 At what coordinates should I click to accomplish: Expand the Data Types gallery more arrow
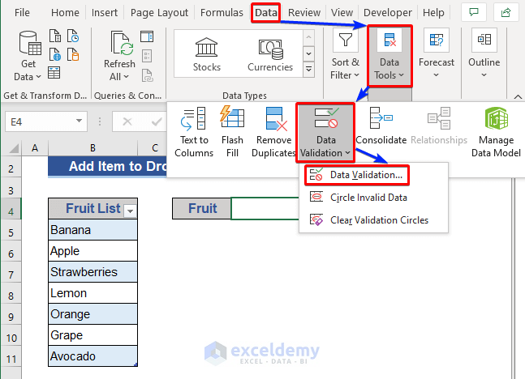coord(308,70)
